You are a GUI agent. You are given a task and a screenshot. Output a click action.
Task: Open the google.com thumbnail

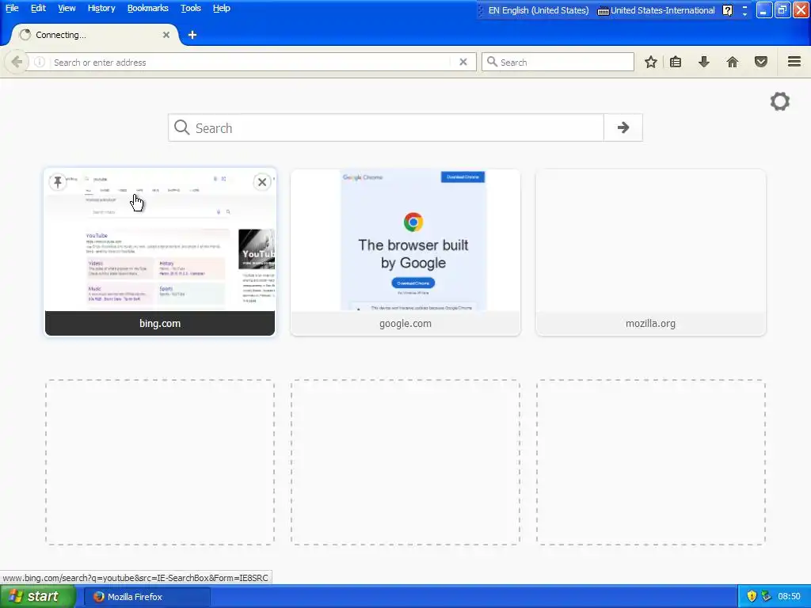pos(405,240)
